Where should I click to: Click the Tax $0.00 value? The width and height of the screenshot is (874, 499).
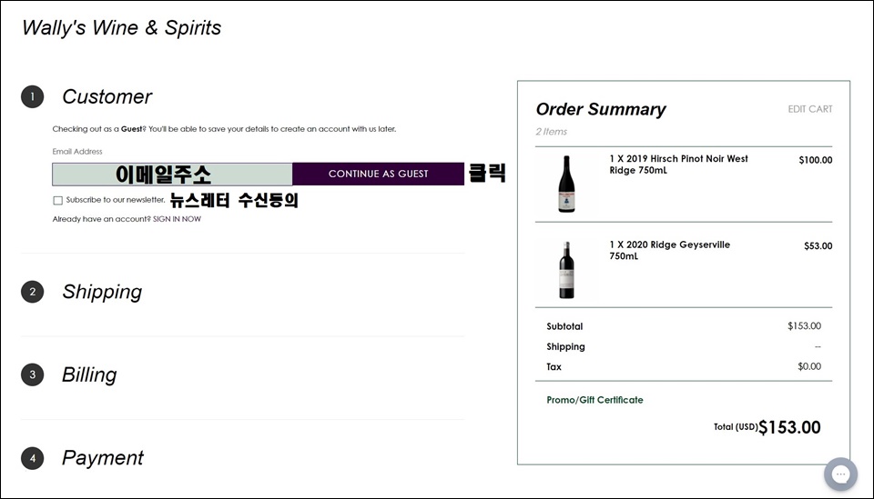pyautogui.click(x=809, y=366)
